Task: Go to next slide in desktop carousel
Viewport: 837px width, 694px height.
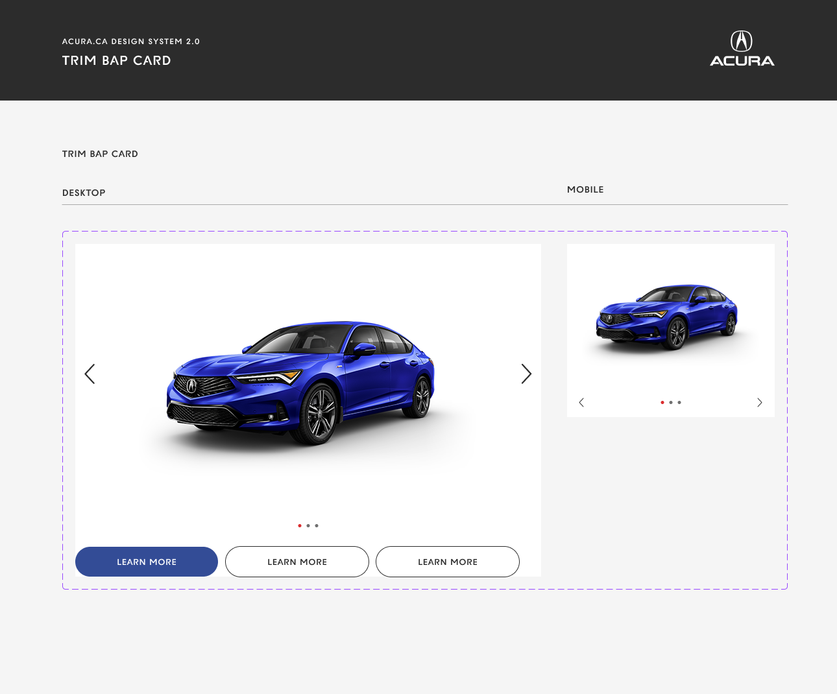Action: point(526,374)
